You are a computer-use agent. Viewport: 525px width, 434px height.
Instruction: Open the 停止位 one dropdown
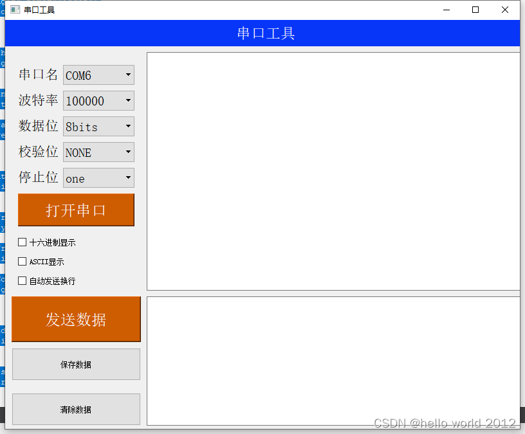[99, 177]
